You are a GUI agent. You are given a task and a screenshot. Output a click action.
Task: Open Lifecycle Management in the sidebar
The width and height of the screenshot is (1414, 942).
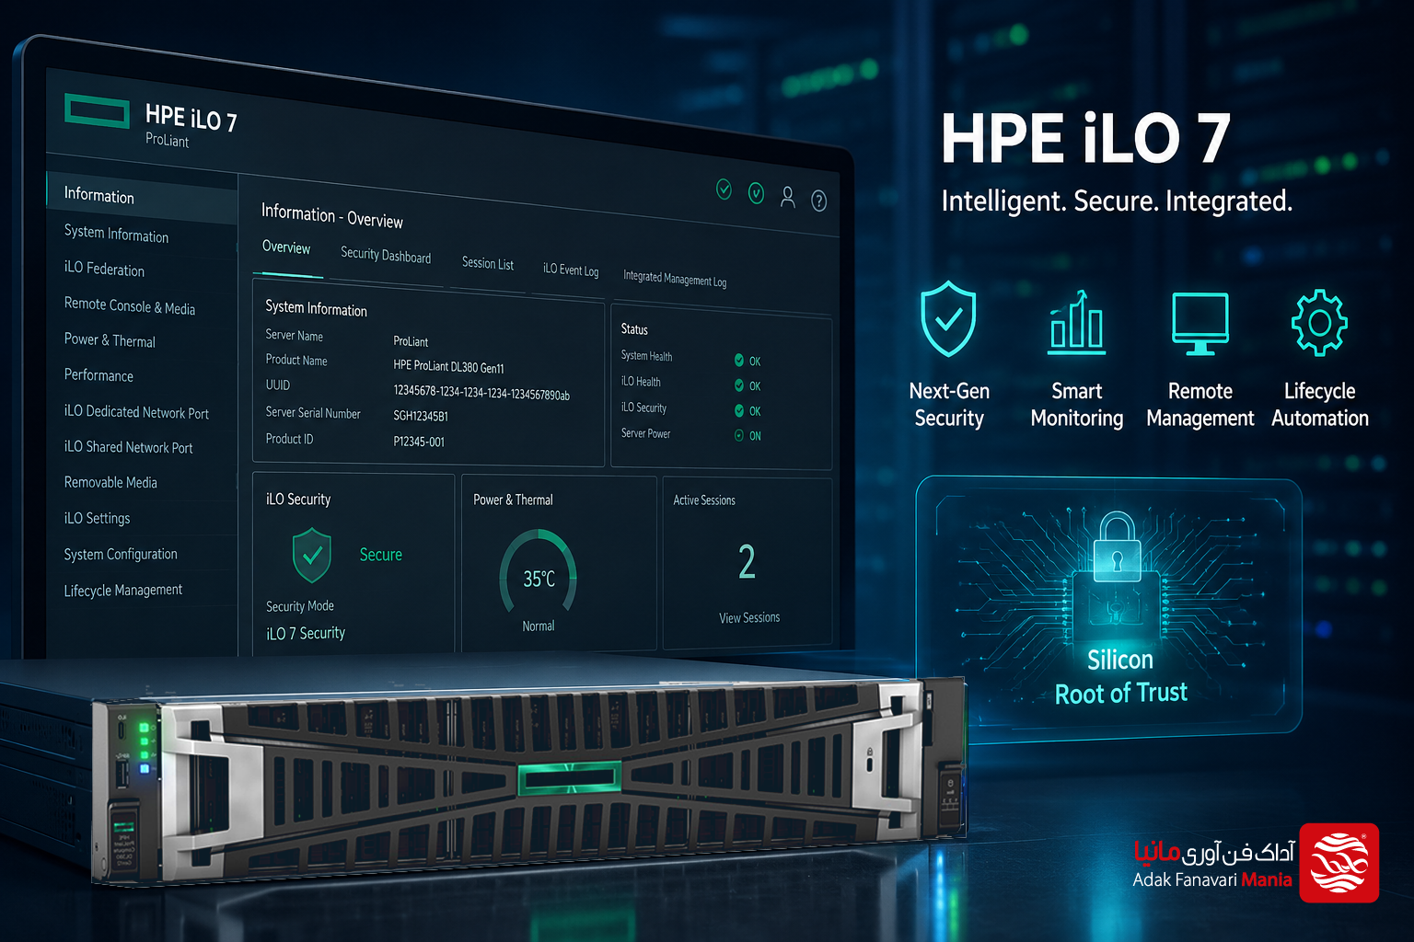point(122,590)
